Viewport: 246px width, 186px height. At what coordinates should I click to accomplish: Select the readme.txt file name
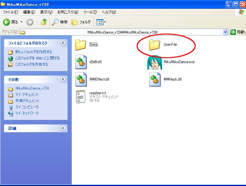click(98, 93)
